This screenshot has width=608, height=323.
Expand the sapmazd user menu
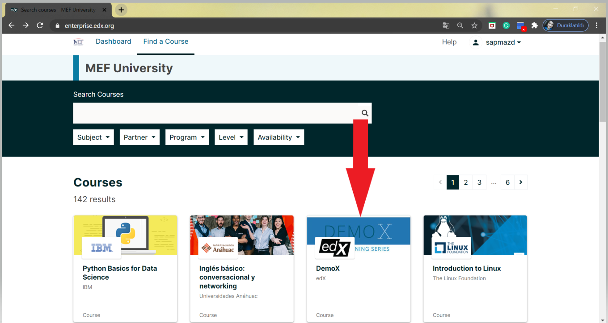click(x=503, y=42)
